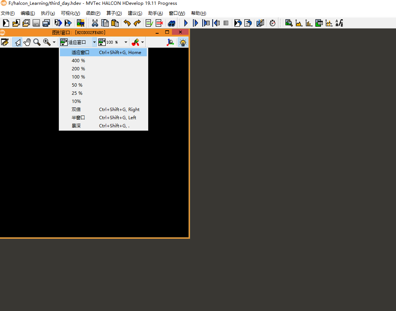The width and height of the screenshot is (396, 311).
Task: Save the current program
Action: coord(36,23)
